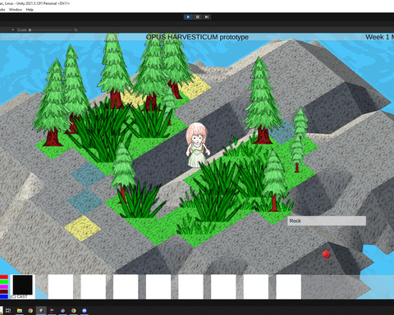Click the fifth white inventory slot

click(x=191, y=287)
